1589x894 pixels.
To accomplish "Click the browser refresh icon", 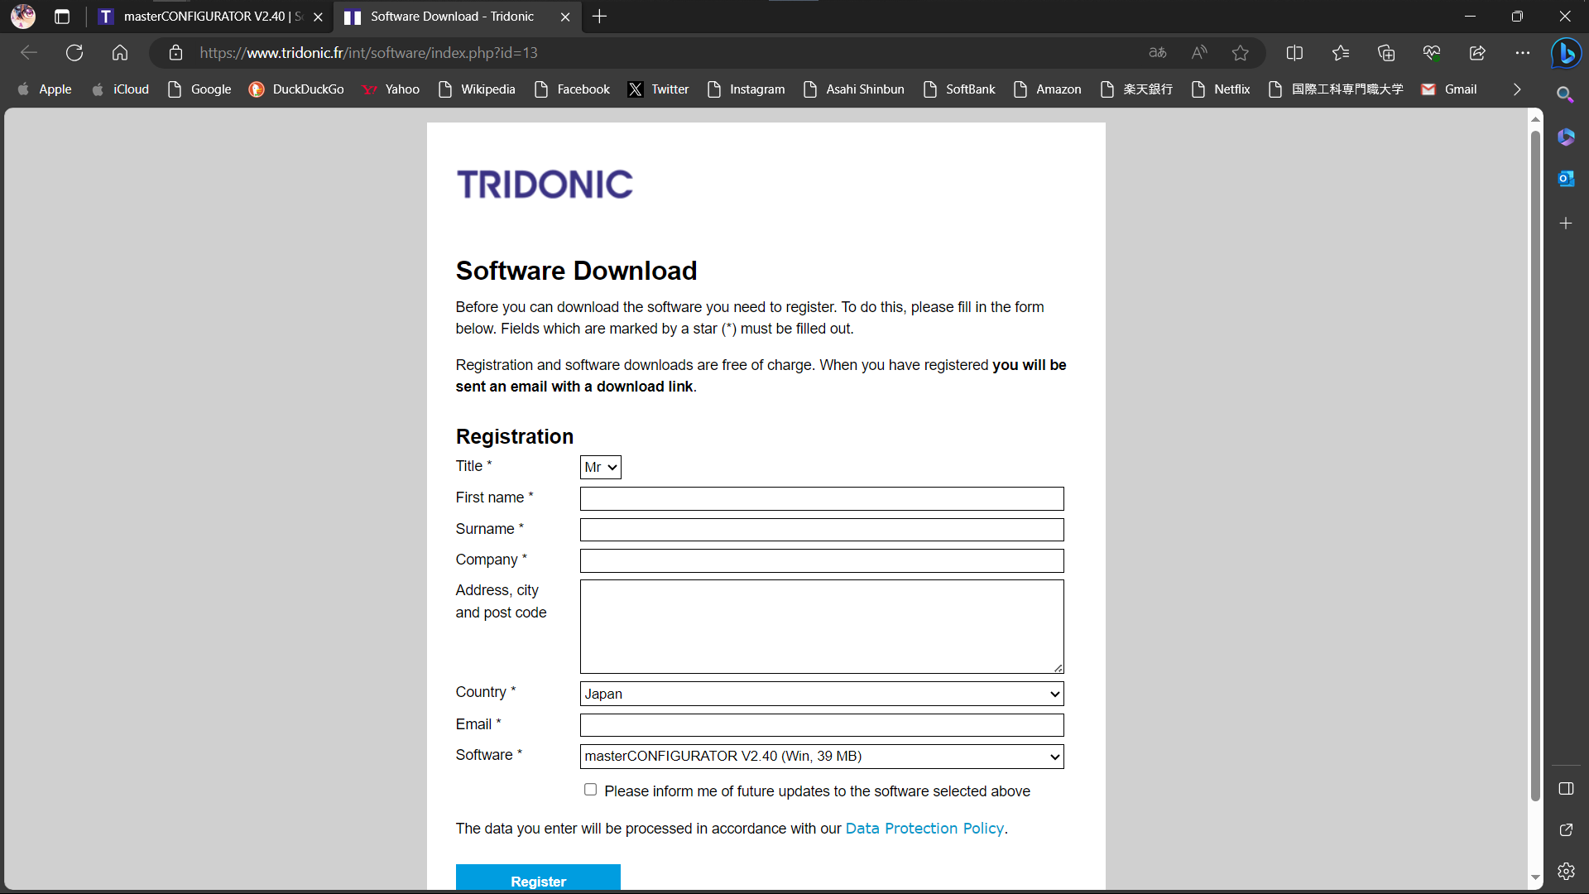I will (x=74, y=53).
